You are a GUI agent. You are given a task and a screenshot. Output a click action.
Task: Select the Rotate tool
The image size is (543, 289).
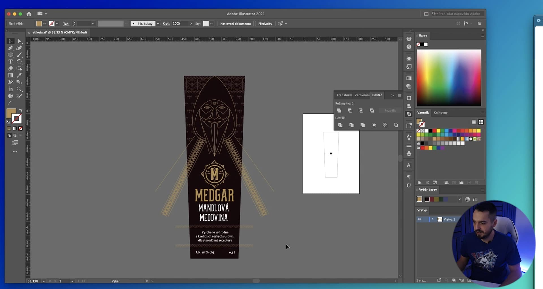click(x=19, y=62)
